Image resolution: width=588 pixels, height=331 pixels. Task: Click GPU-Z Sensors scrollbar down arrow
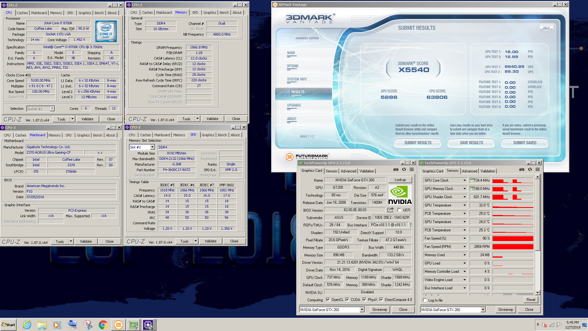tap(537, 292)
